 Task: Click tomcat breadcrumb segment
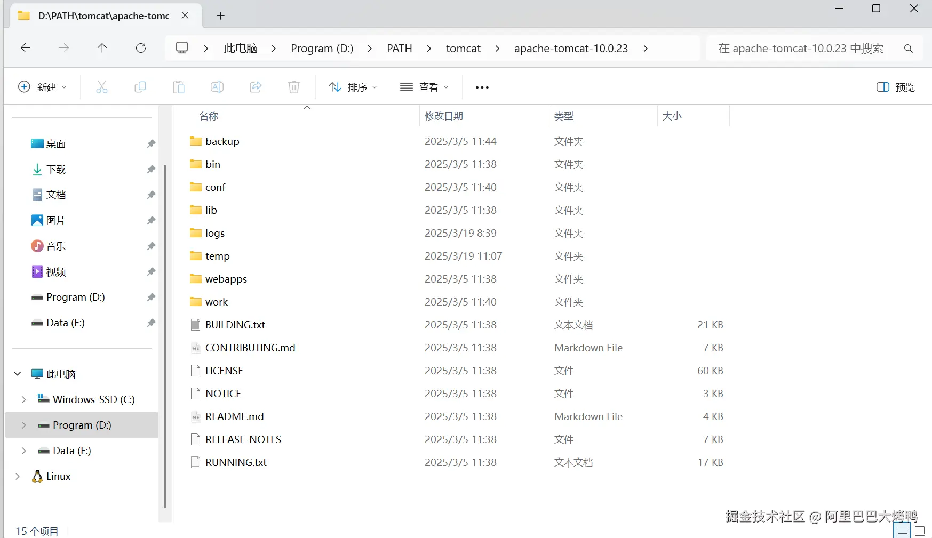click(x=463, y=49)
